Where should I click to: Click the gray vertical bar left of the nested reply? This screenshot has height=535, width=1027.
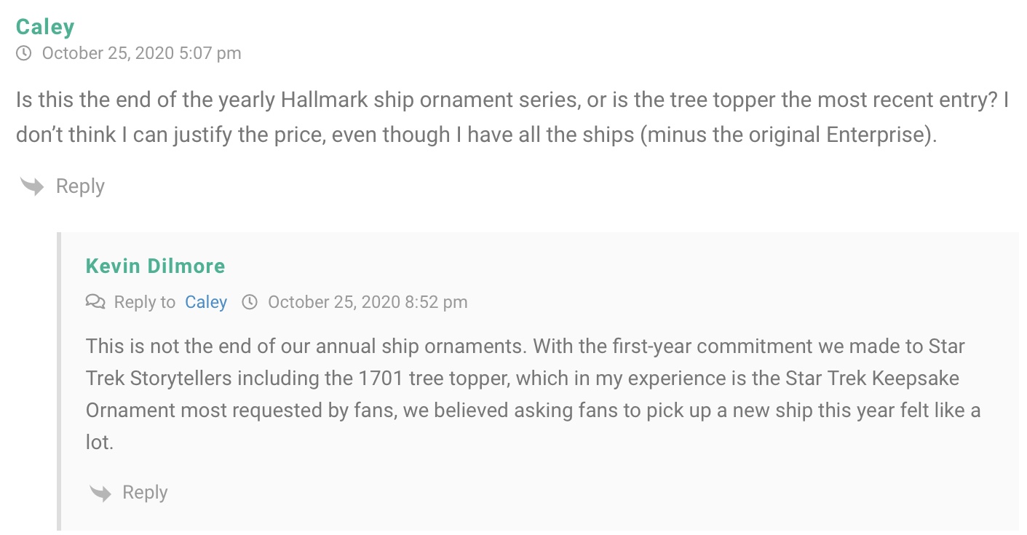[x=59, y=381]
